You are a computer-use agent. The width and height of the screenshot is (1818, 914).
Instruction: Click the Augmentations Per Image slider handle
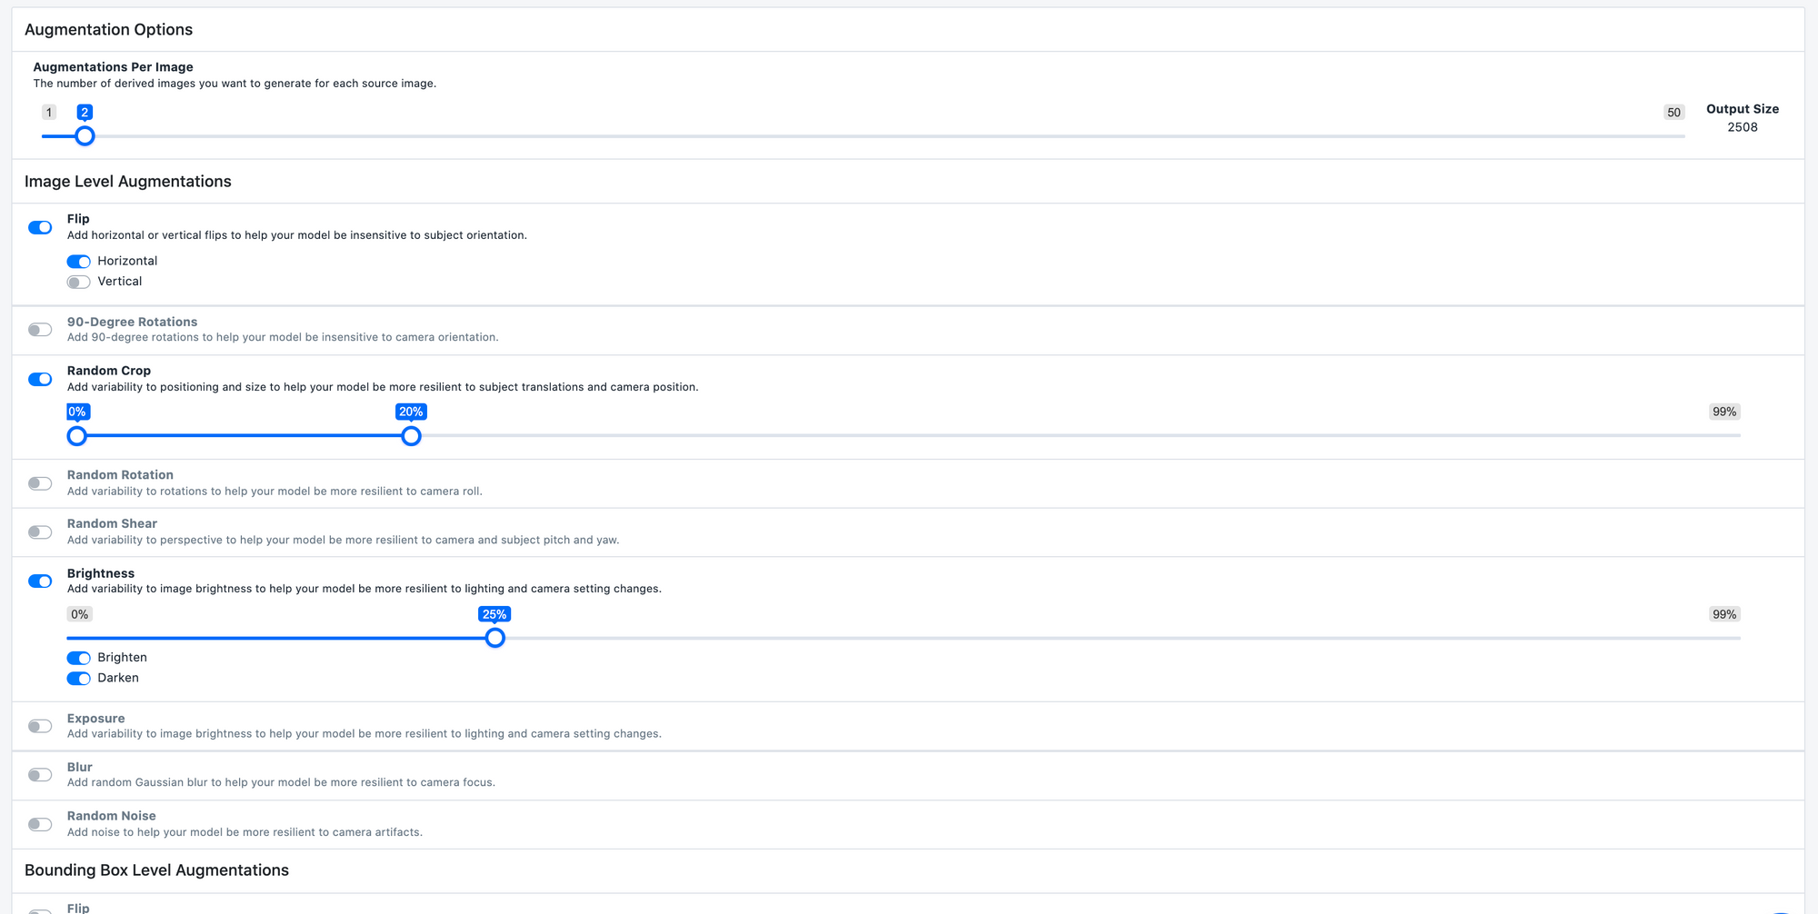pyautogui.click(x=85, y=135)
